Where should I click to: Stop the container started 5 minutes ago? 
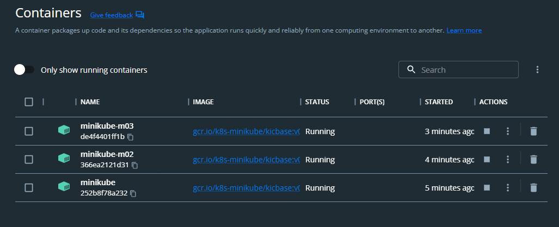[487, 187]
